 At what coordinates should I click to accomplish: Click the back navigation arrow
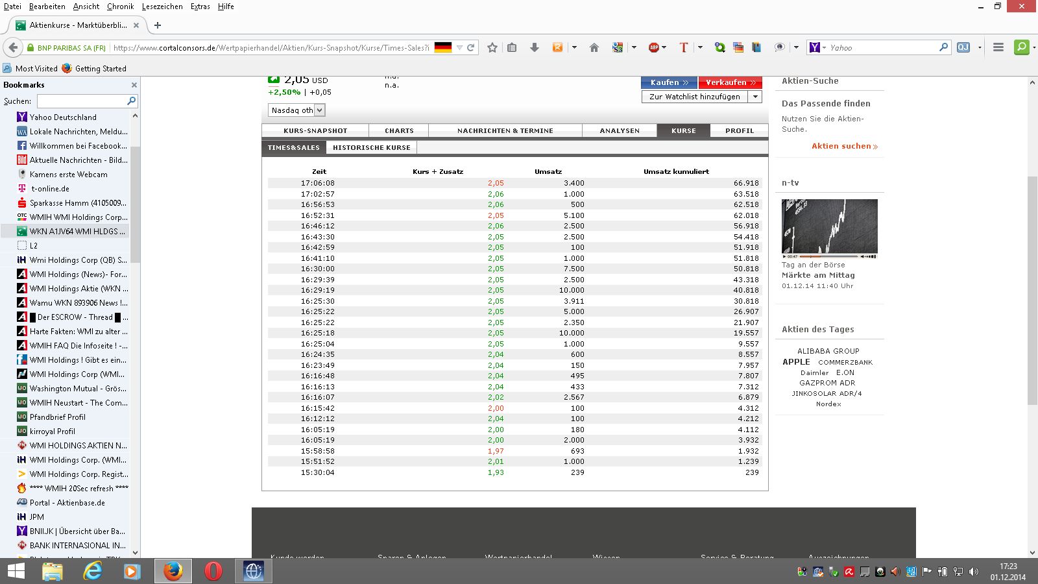(13, 47)
